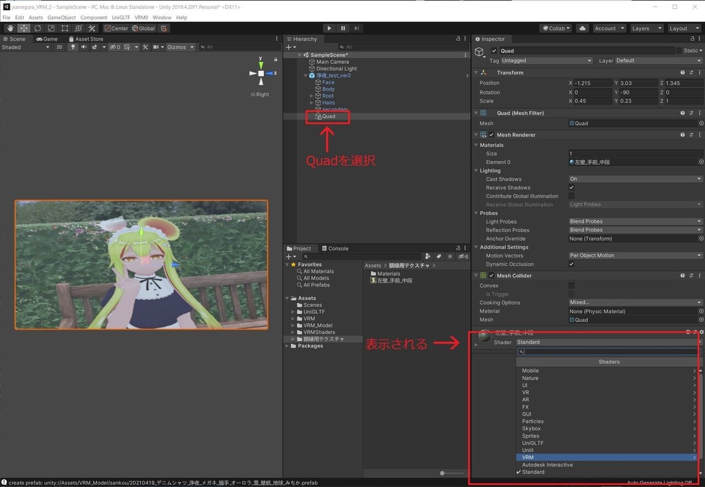Click the Pause button
The height and width of the screenshot is (487, 705).
[x=343, y=28]
